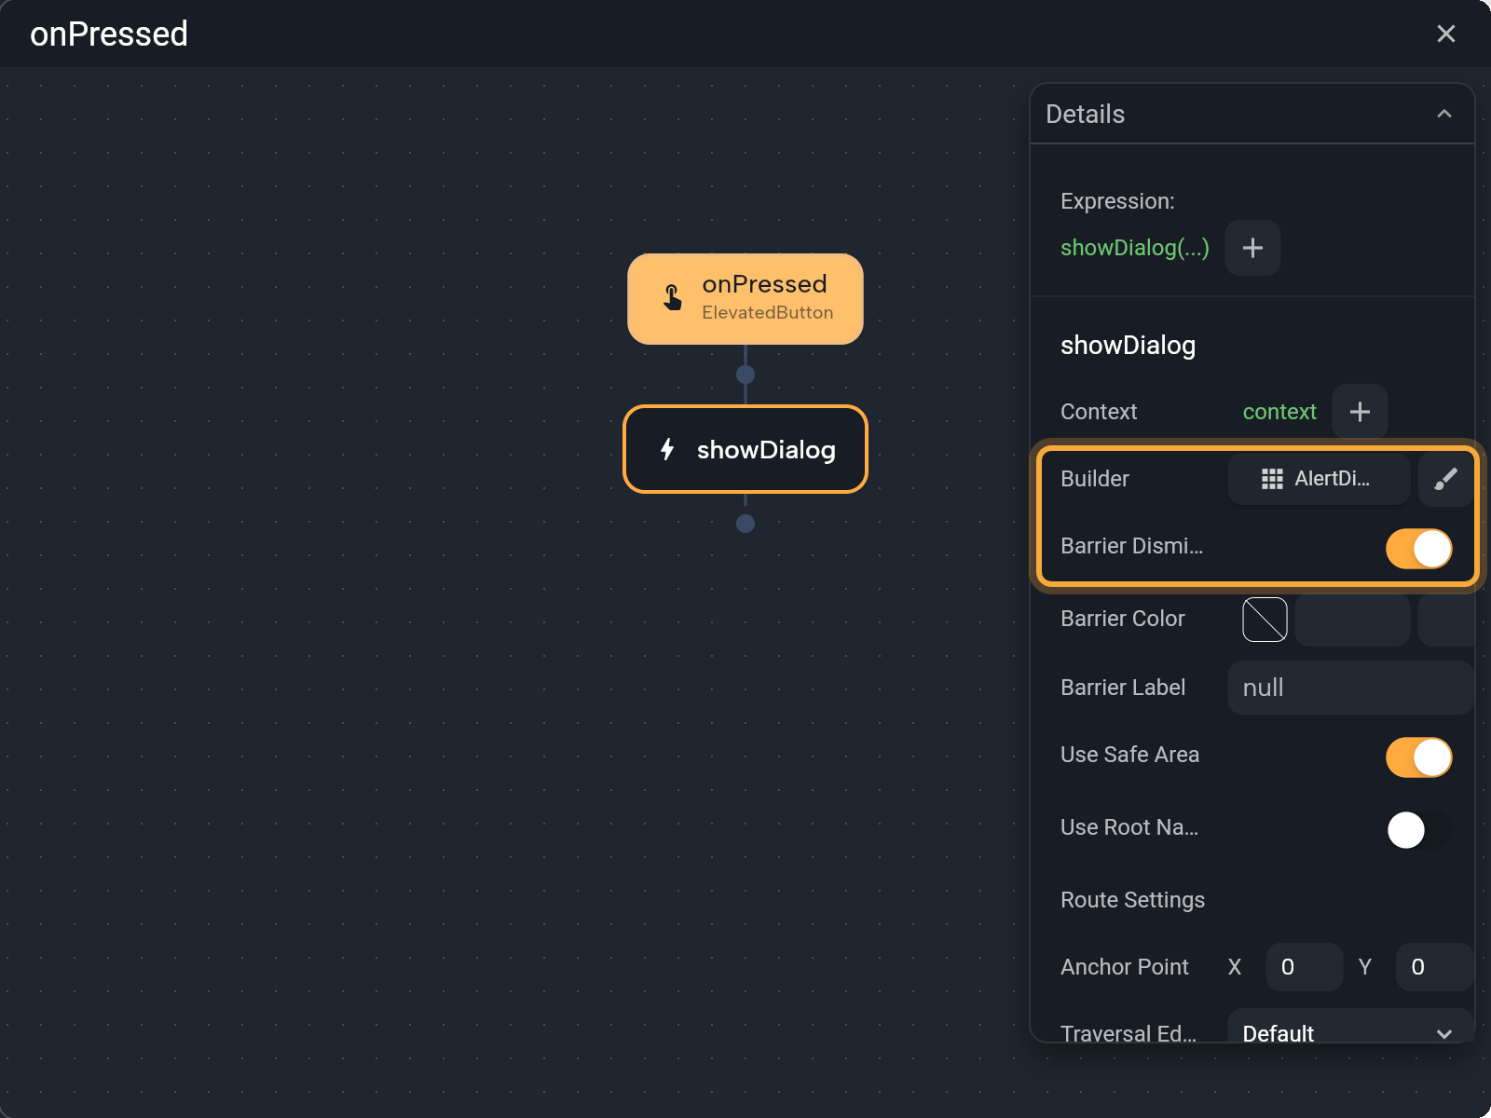This screenshot has width=1491, height=1118.
Task: Click the tap hand icon on onPressed node
Action: pyautogui.click(x=672, y=298)
